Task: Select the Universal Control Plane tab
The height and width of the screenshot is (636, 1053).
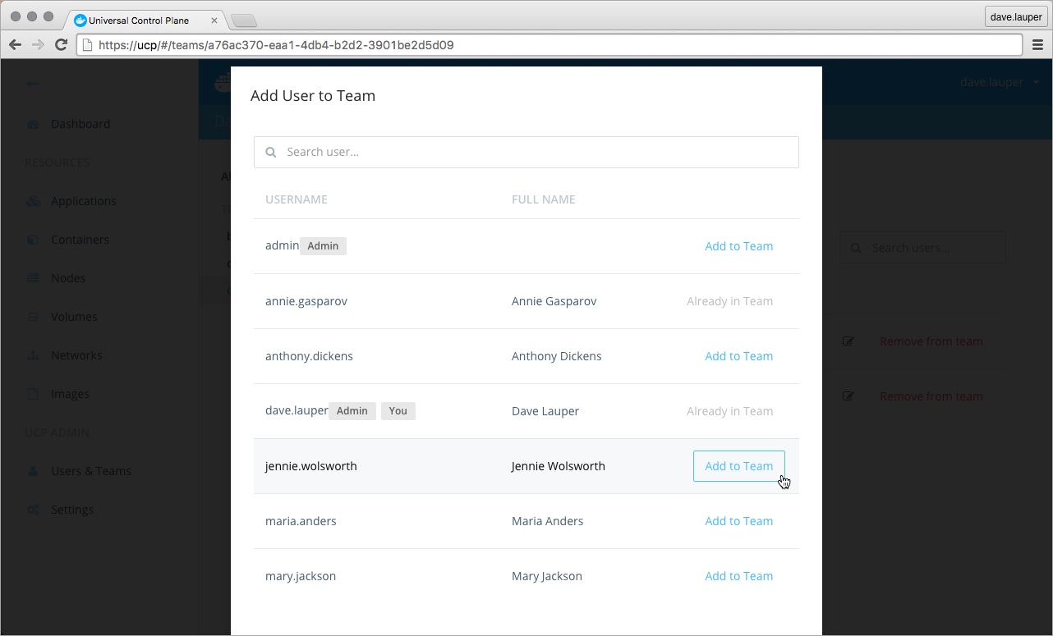Action: pos(138,21)
